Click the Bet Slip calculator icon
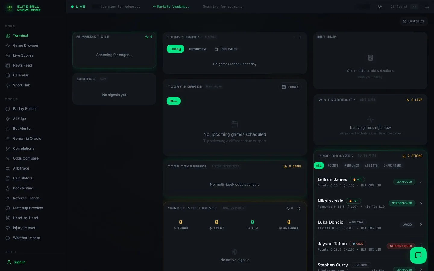 tap(370, 58)
